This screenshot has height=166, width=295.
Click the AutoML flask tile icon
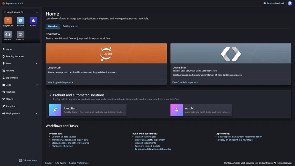pos(176,110)
